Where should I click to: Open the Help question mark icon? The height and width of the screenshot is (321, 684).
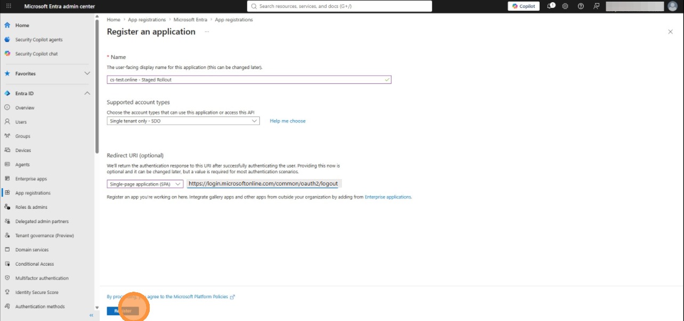pos(581,6)
